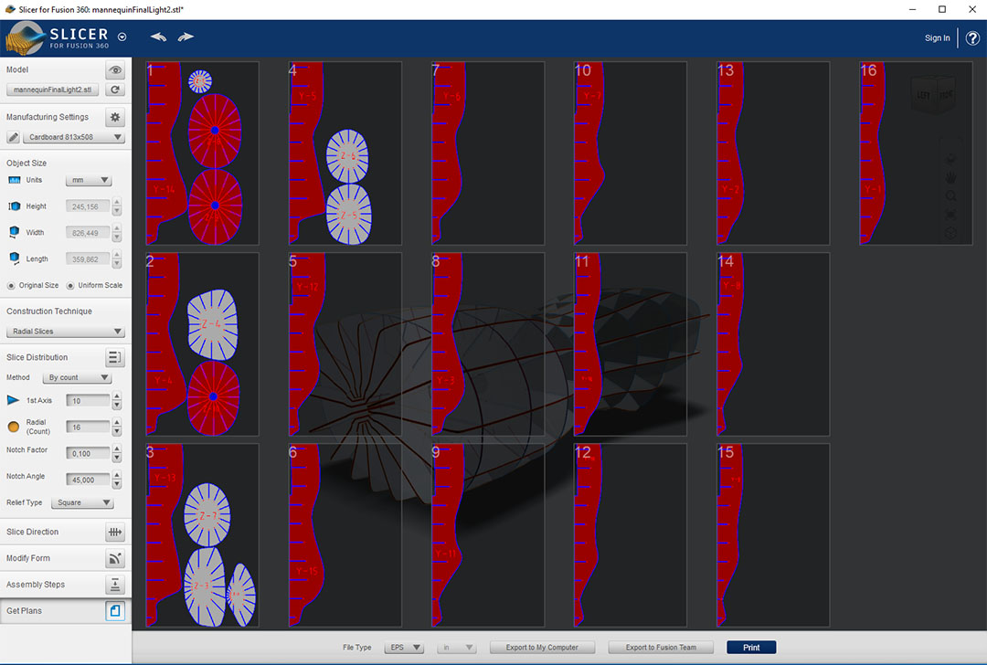The image size is (987, 665).
Task: Click the Height value field
Action: coord(88,206)
